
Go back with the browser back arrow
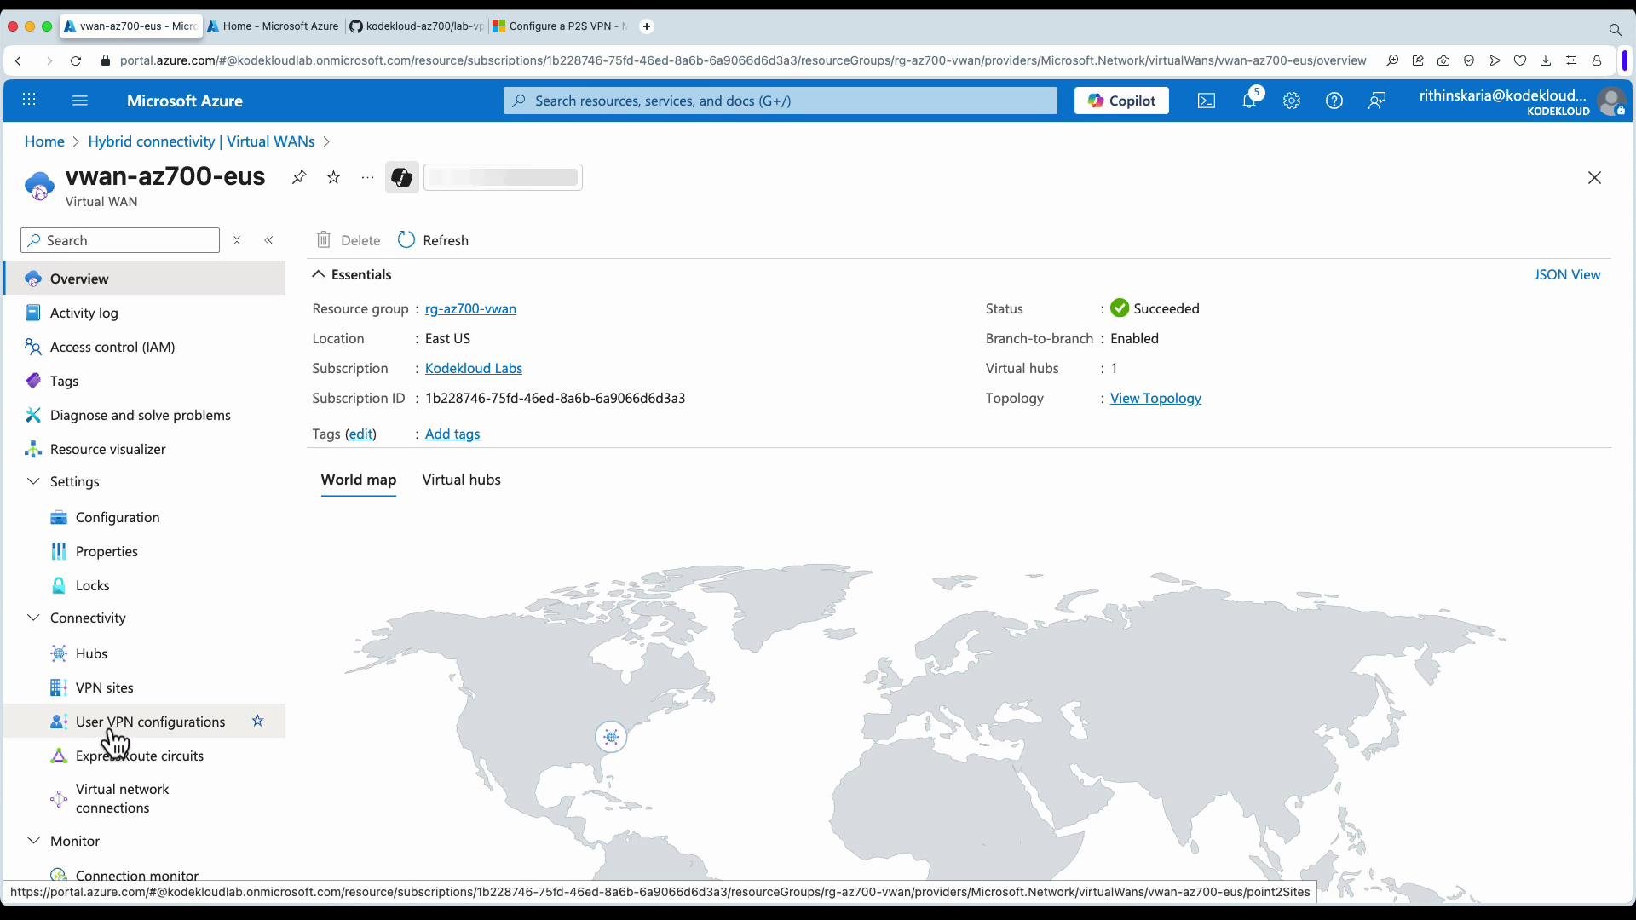click(18, 60)
